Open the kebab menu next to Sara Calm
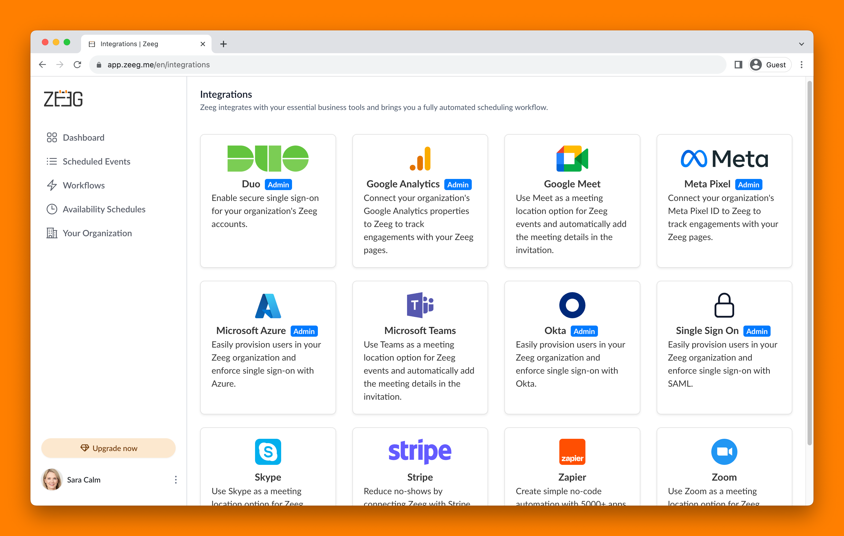The width and height of the screenshot is (844, 536). pos(176,480)
